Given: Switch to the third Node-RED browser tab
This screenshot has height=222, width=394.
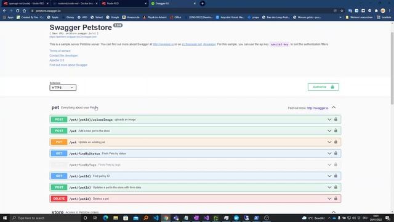Looking at the screenshot, I should [124, 4].
